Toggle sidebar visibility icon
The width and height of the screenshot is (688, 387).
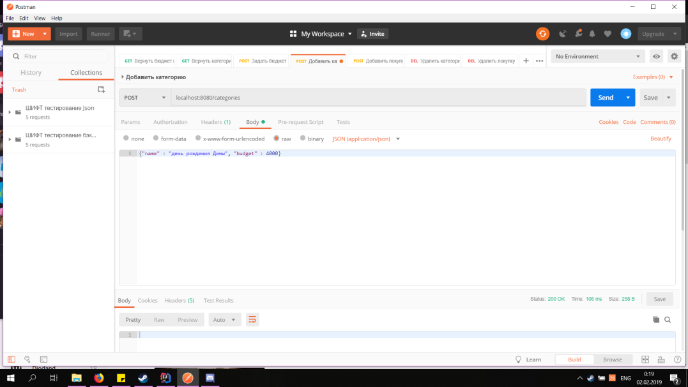(x=11, y=360)
